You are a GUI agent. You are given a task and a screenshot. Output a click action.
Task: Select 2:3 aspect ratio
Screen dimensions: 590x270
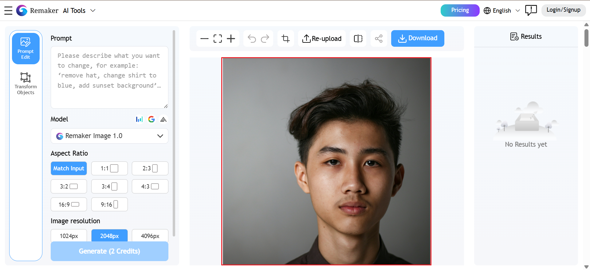pyautogui.click(x=150, y=168)
